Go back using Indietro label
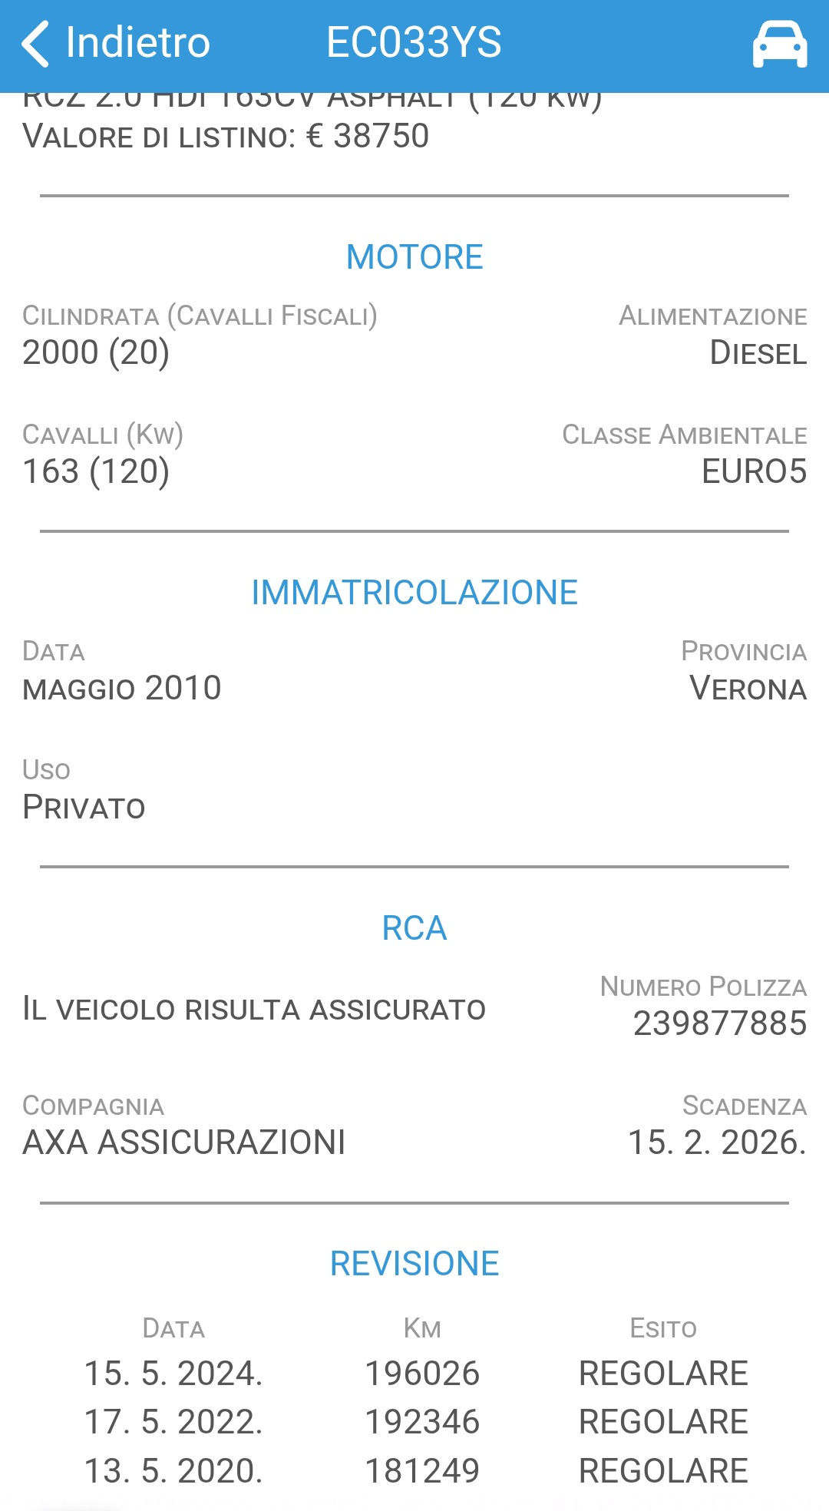 point(138,43)
